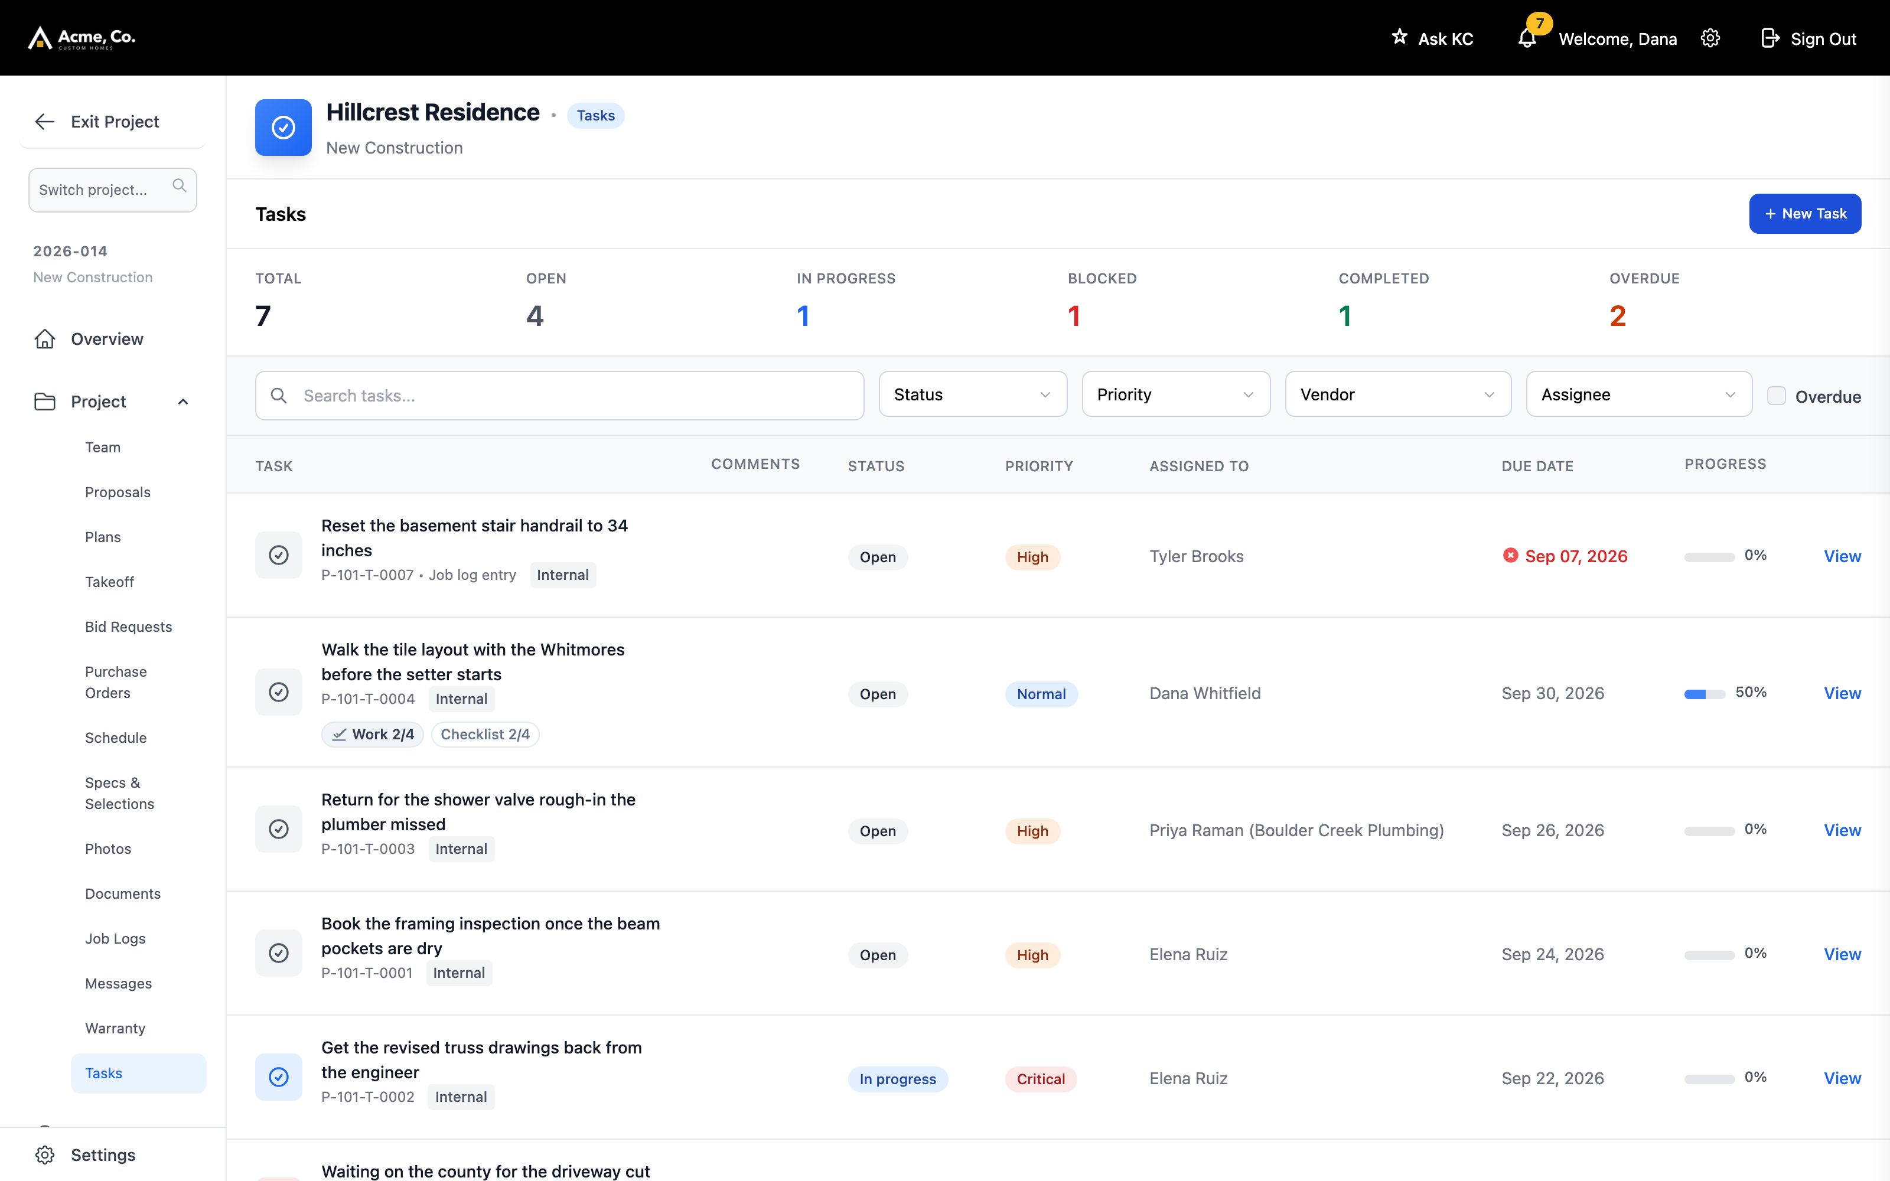This screenshot has width=1890, height=1181.
Task: Click the 50% progress bar
Action: pyautogui.click(x=1705, y=694)
